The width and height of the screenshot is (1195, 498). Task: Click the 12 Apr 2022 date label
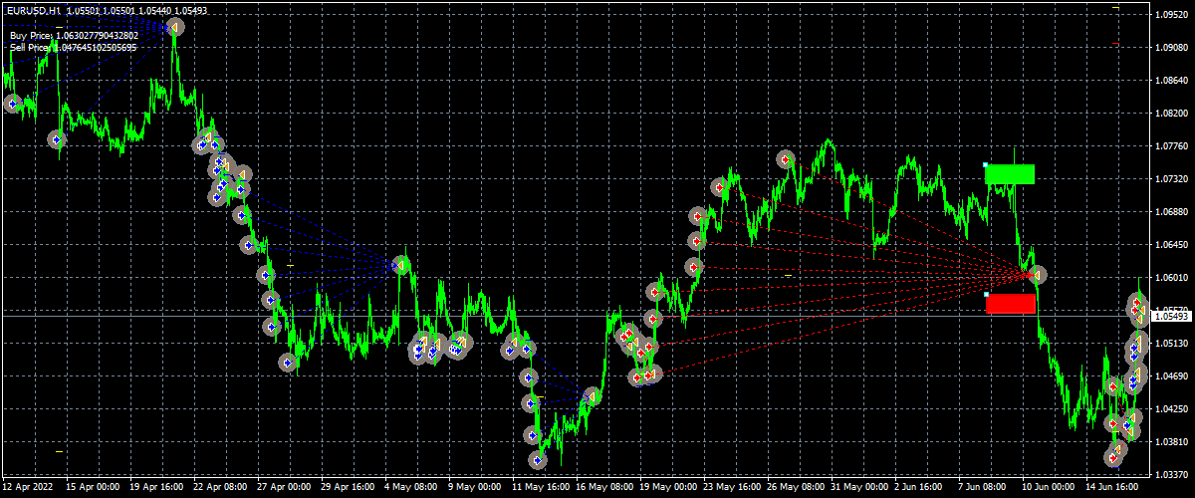(28, 489)
